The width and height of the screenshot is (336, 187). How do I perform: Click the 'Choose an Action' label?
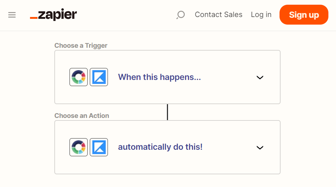click(81, 115)
